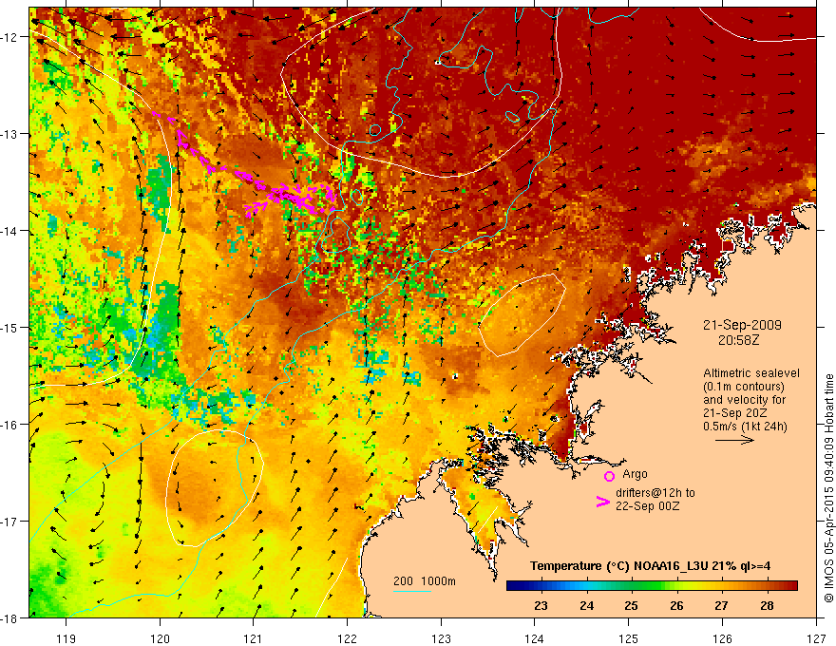Click the 24 value under the color bar
Screen dimensions: 836x646
pos(586,606)
